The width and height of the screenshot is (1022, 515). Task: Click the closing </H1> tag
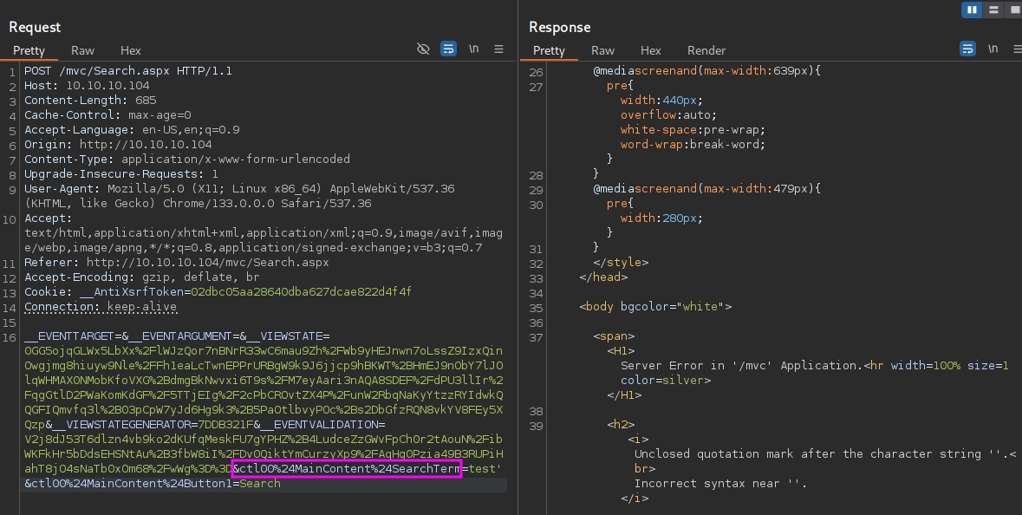point(624,395)
